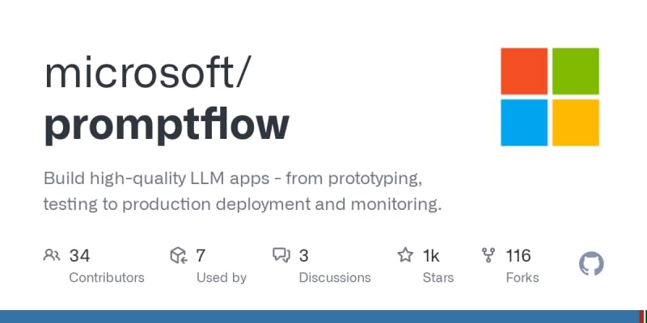The width and height of the screenshot is (647, 323).
Task: Click the yellow square in Microsoft logo
Action: pos(575,122)
